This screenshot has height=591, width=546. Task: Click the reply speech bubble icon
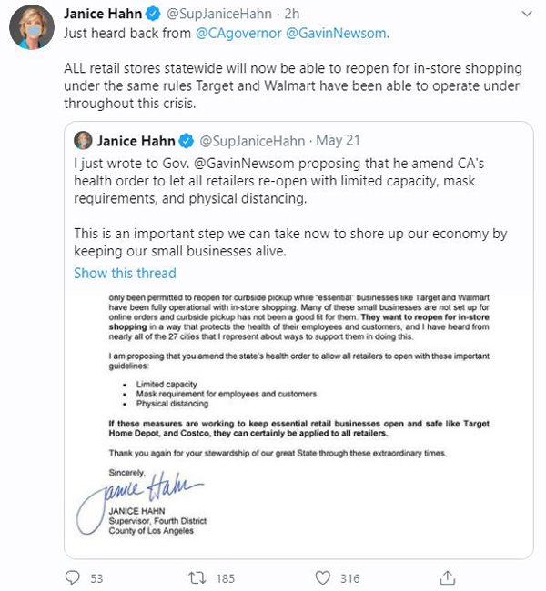pos(73,577)
